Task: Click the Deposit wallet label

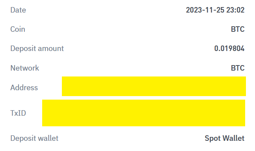Action: (x=34, y=138)
